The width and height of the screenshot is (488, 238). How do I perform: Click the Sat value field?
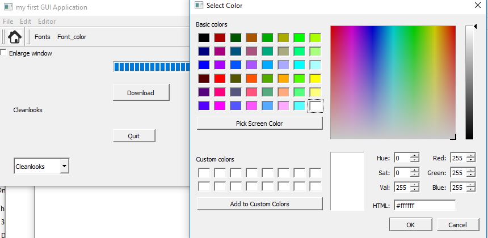pos(402,172)
